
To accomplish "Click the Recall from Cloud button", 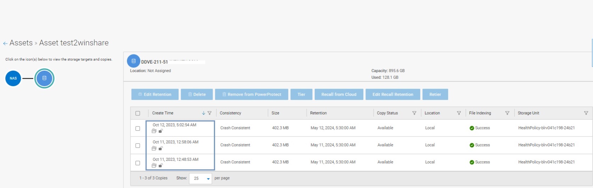I will (x=339, y=94).
